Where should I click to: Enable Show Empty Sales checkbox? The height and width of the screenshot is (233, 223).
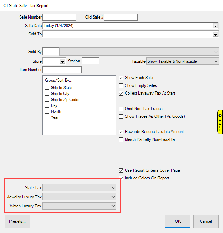(121, 85)
